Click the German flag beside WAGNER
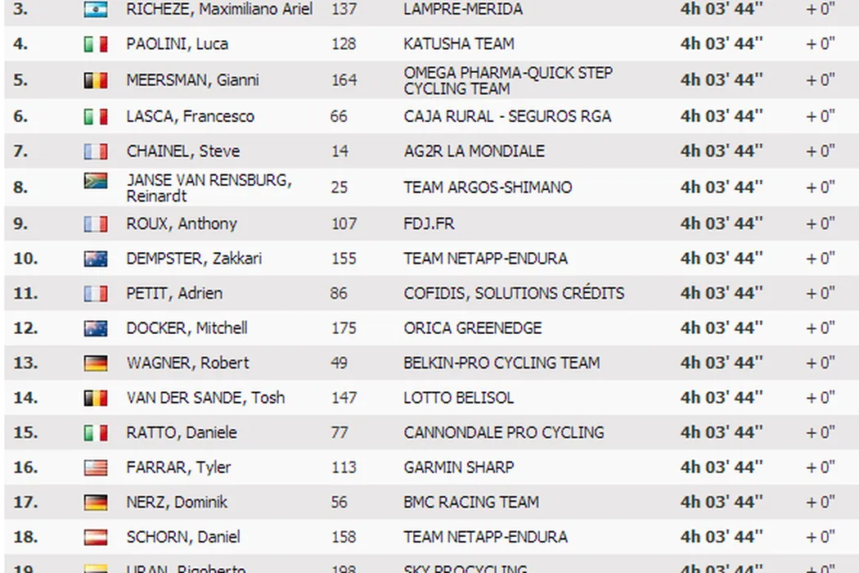This screenshot has height=573, width=859. tap(96, 363)
